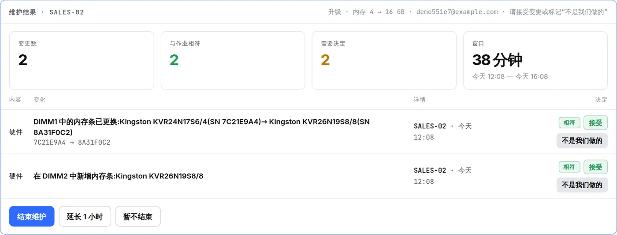The height and width of the screenshot is (235, 617).
Task: Click 相符 badge in DIMM2 row
Action: [569, 167]
